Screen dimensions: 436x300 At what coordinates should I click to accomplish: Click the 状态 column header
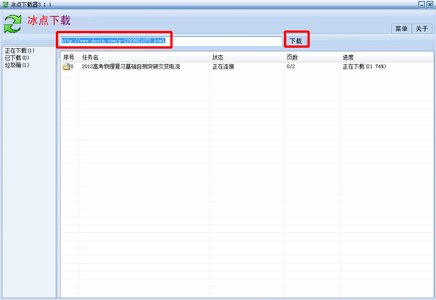pyautogui.click(x=247, y=57)
